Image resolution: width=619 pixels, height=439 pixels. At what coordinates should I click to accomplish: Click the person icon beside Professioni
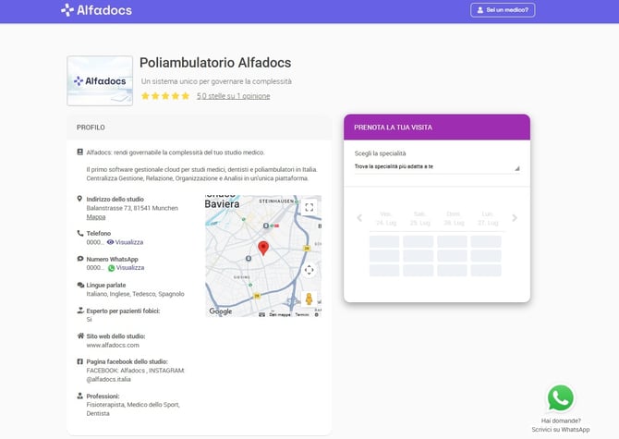79,396
